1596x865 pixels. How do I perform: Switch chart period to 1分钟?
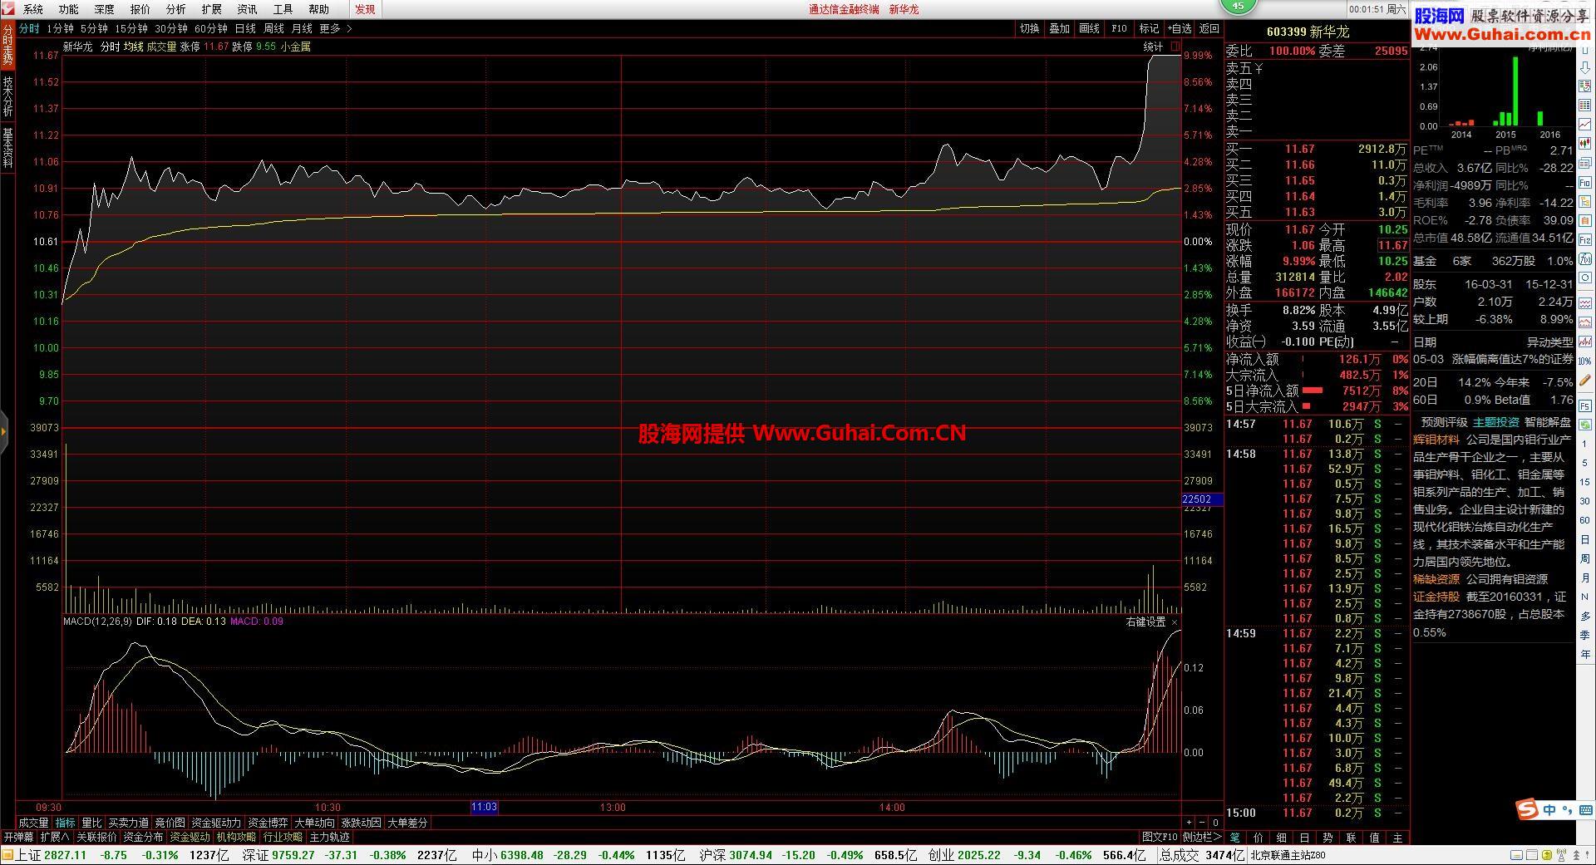[x=60, y=28]
